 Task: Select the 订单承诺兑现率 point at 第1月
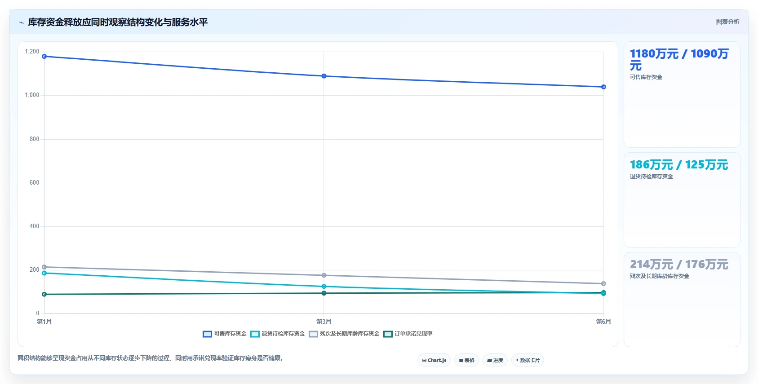(44, 294)
